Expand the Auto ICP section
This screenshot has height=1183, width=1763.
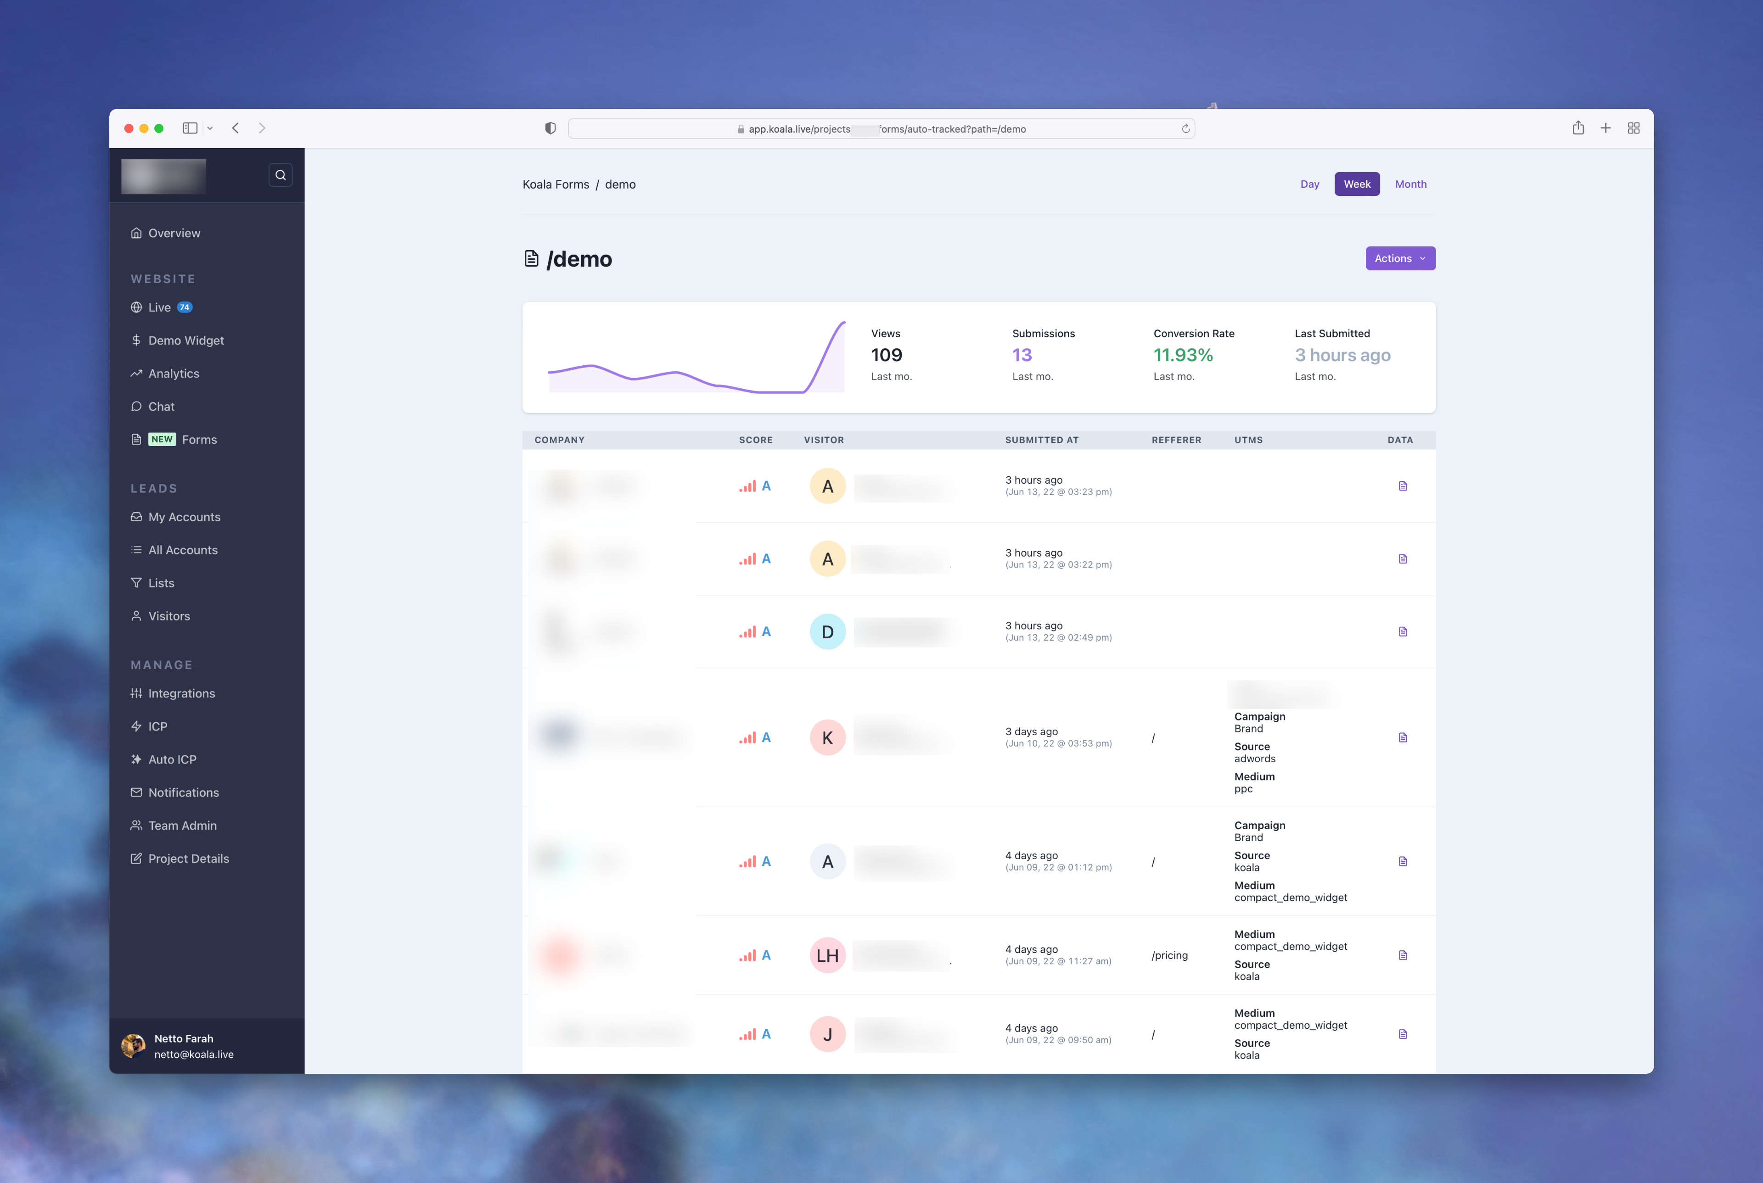172,759
